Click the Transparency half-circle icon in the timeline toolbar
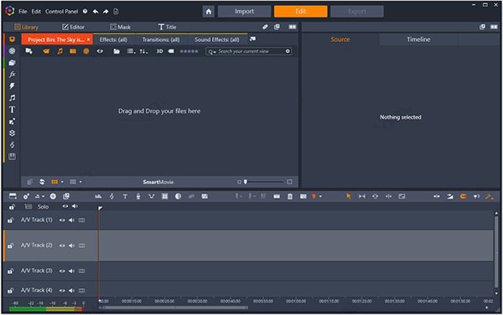 click(178, 196)
